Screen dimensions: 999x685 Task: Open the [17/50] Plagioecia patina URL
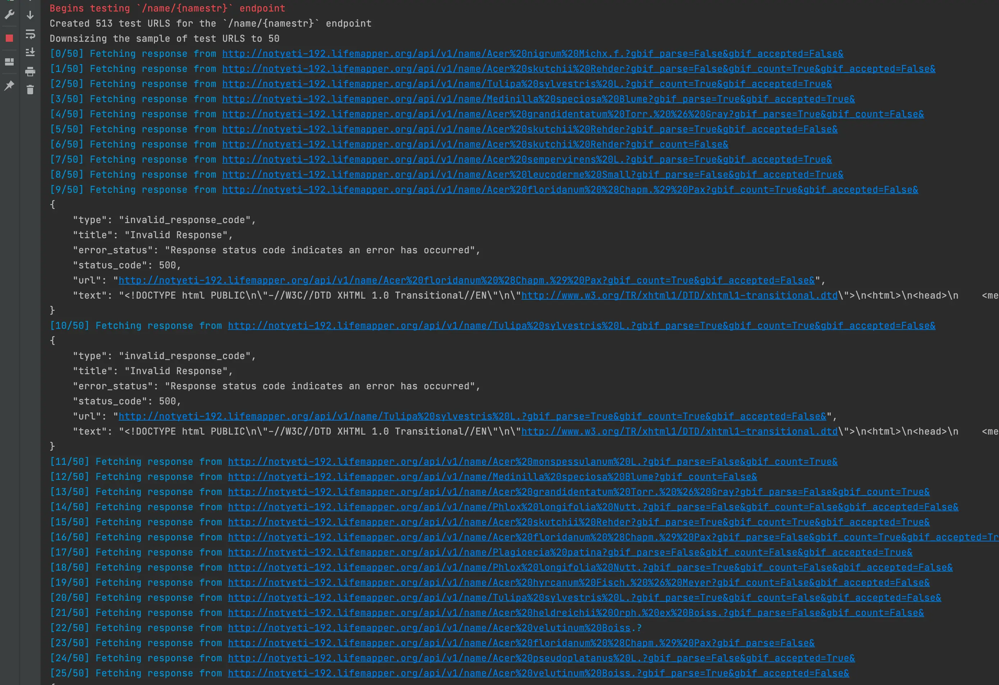click(x=570, y=552)
